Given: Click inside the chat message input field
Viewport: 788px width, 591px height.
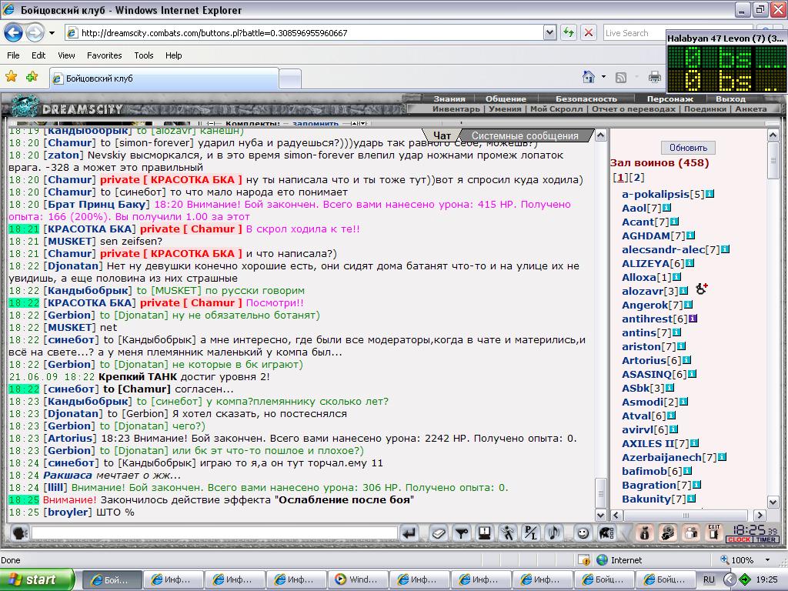Looking at the screenshot, I should tap(215, 533).
